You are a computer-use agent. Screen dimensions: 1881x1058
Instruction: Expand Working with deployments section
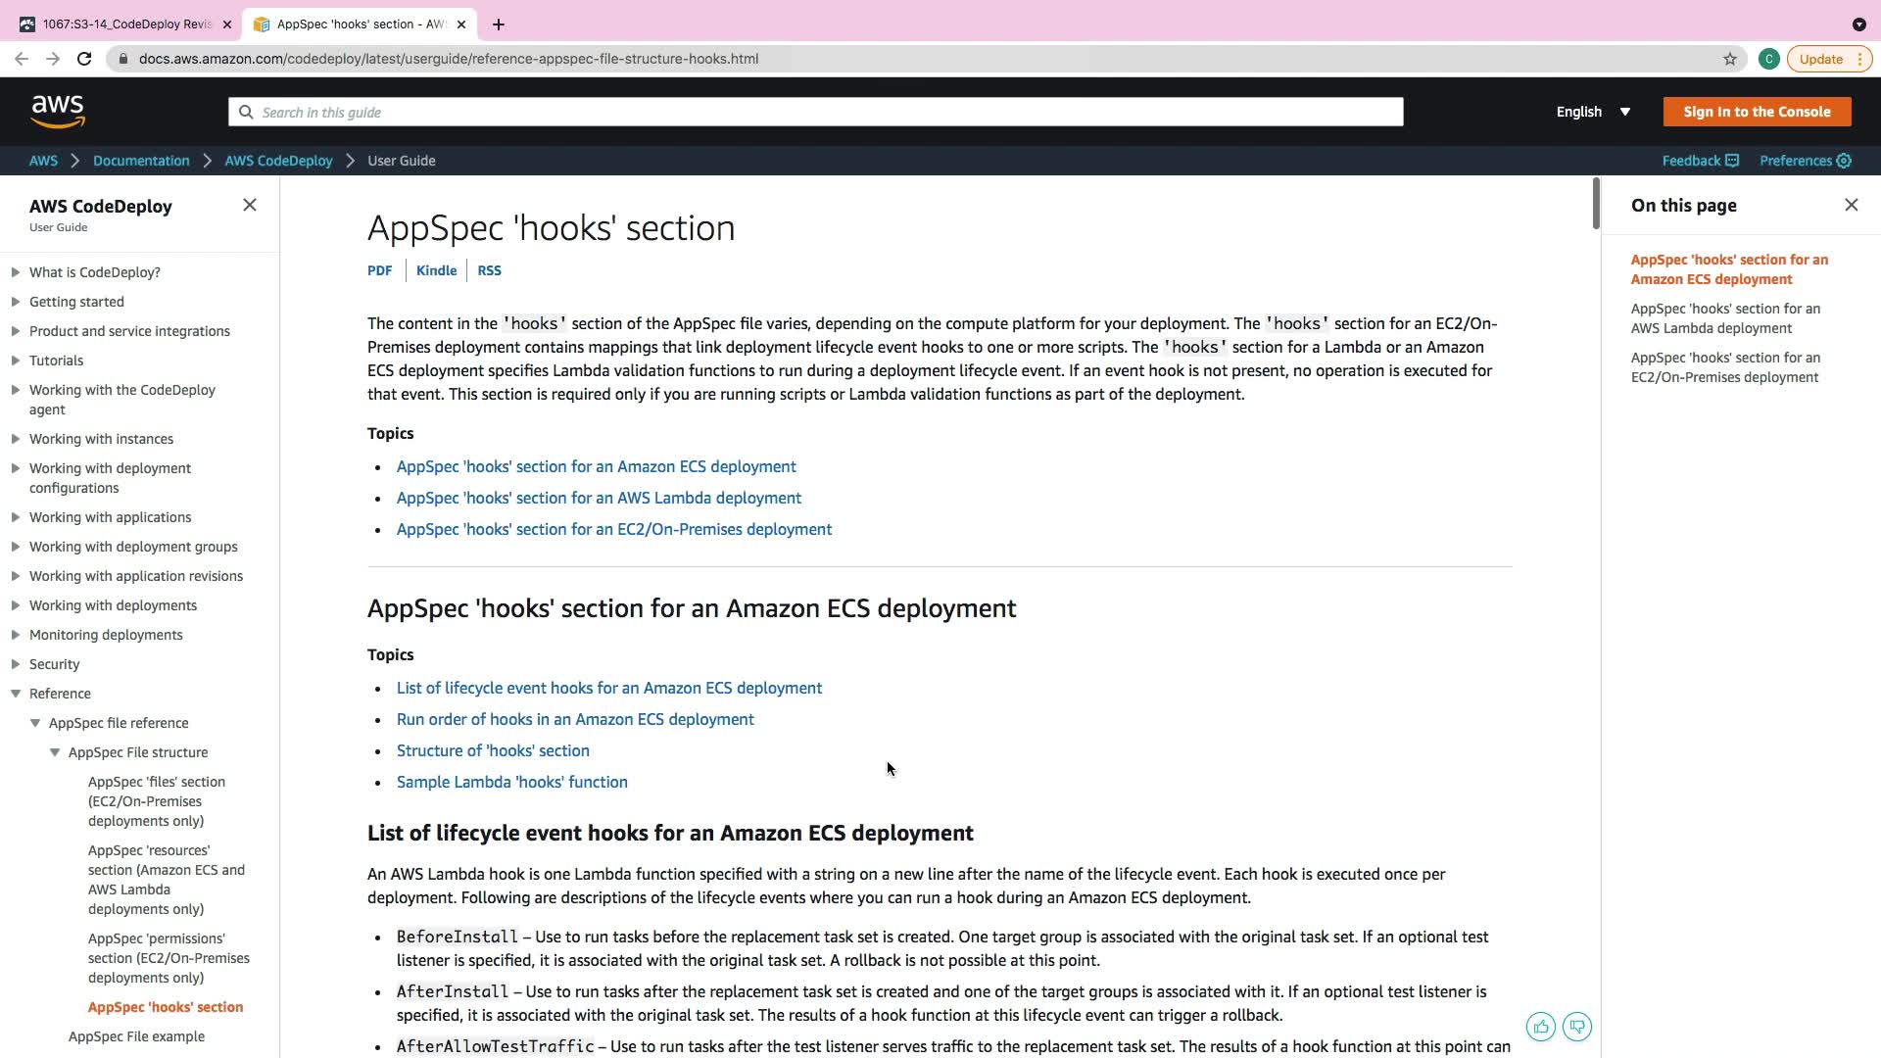[x=16, y=605]
